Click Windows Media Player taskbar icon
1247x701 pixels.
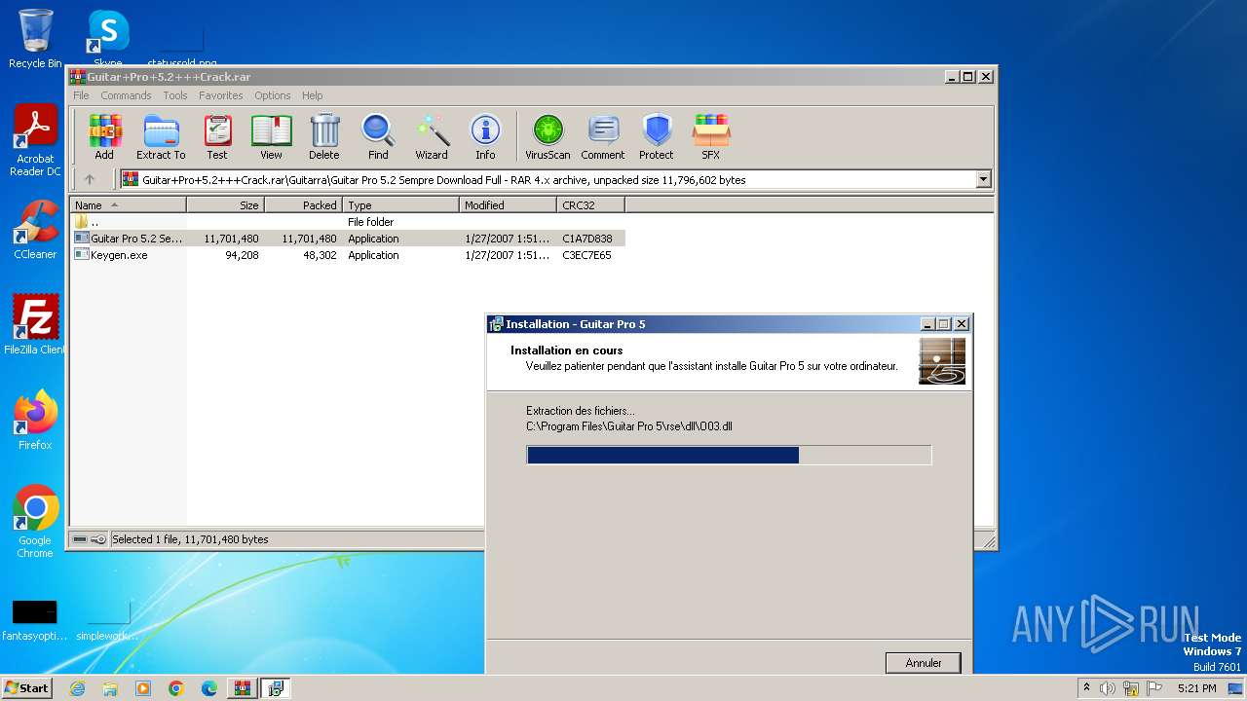coord(143,688)
